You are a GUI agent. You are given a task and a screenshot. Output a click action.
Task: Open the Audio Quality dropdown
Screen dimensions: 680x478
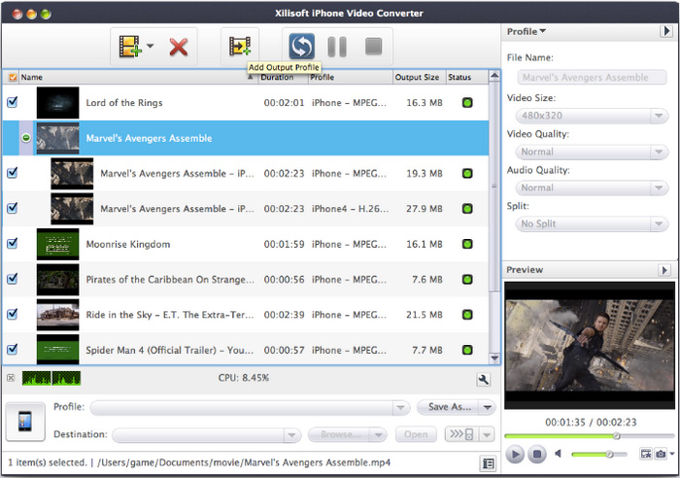click(x=592, y=188)
